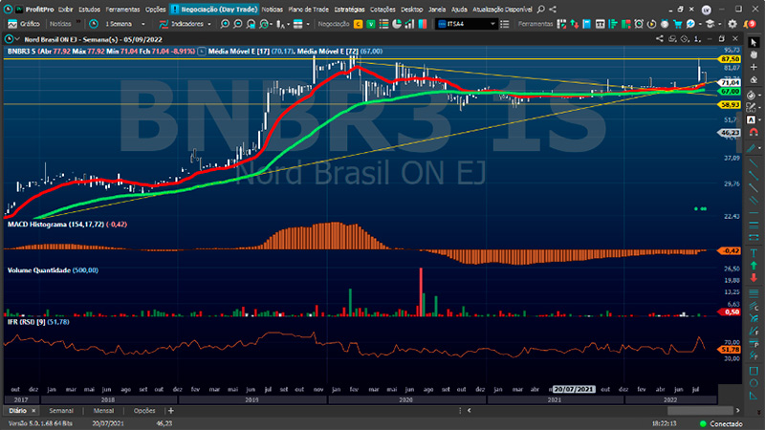Open the shopping cart store icon
Image resolution: width=765 pixels, height=430 pixels.
pyautogui.click(x=677, y=24)
